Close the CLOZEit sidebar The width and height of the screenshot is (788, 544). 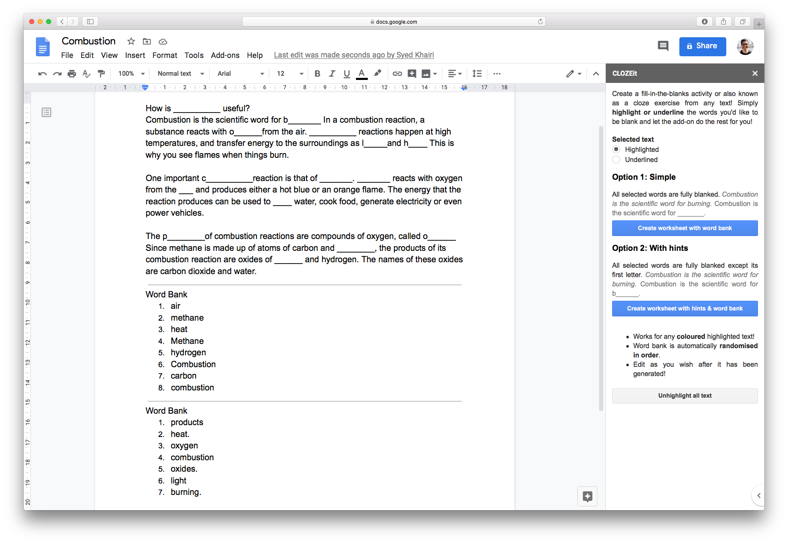755,73
